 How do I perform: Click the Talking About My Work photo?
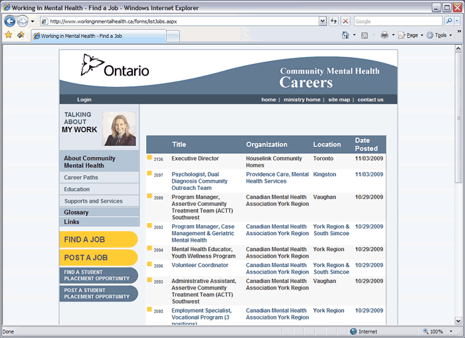coord(119,129)
